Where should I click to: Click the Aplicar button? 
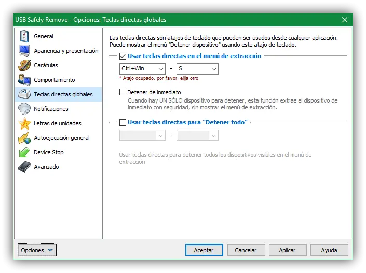pos(288,250)
